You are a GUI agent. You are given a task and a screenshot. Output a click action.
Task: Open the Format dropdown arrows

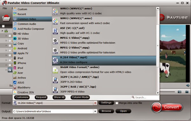(x=95, y=103)
